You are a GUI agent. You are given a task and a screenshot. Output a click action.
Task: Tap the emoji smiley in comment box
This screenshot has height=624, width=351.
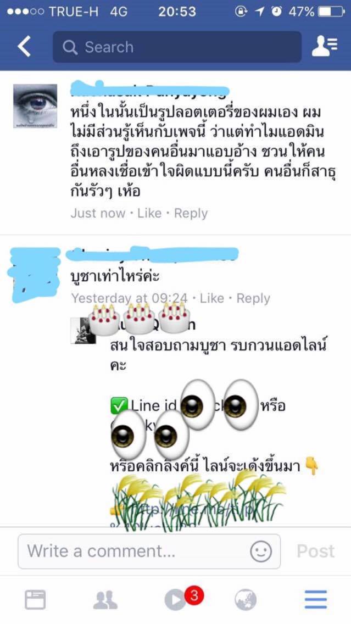click(x=261, y=551)
